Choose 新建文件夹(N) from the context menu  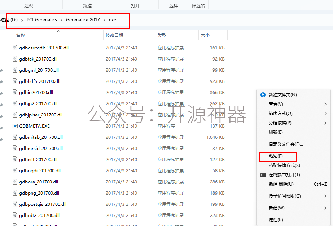point(293,95)
